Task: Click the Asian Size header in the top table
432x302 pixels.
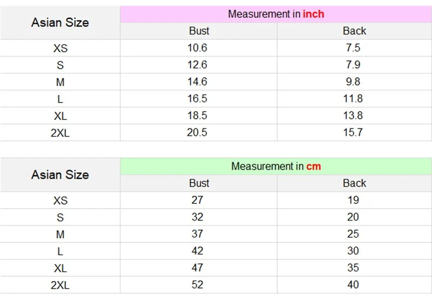Action: tap(60, 23)
